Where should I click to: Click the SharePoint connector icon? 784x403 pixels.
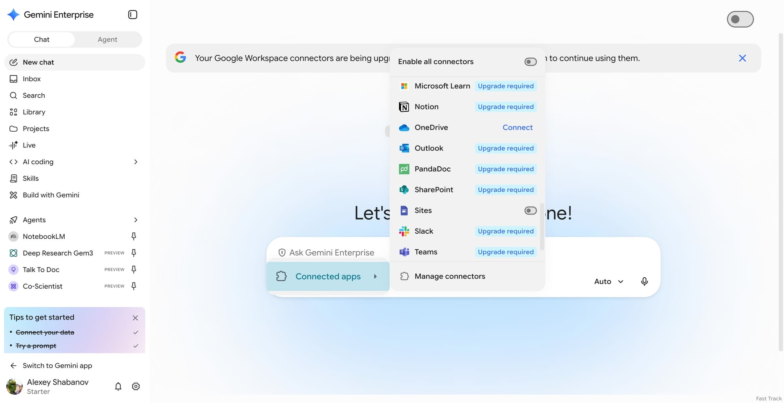coord(404,190)
